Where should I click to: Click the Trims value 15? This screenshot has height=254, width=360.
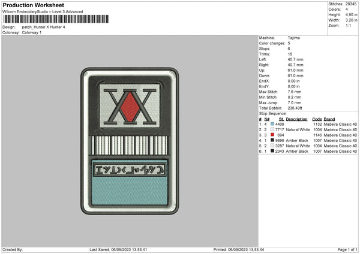(290, 54)
